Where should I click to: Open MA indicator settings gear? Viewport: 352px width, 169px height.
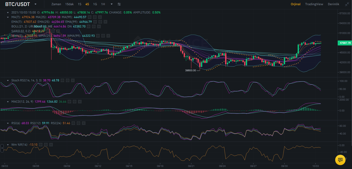tap(95, 17)
